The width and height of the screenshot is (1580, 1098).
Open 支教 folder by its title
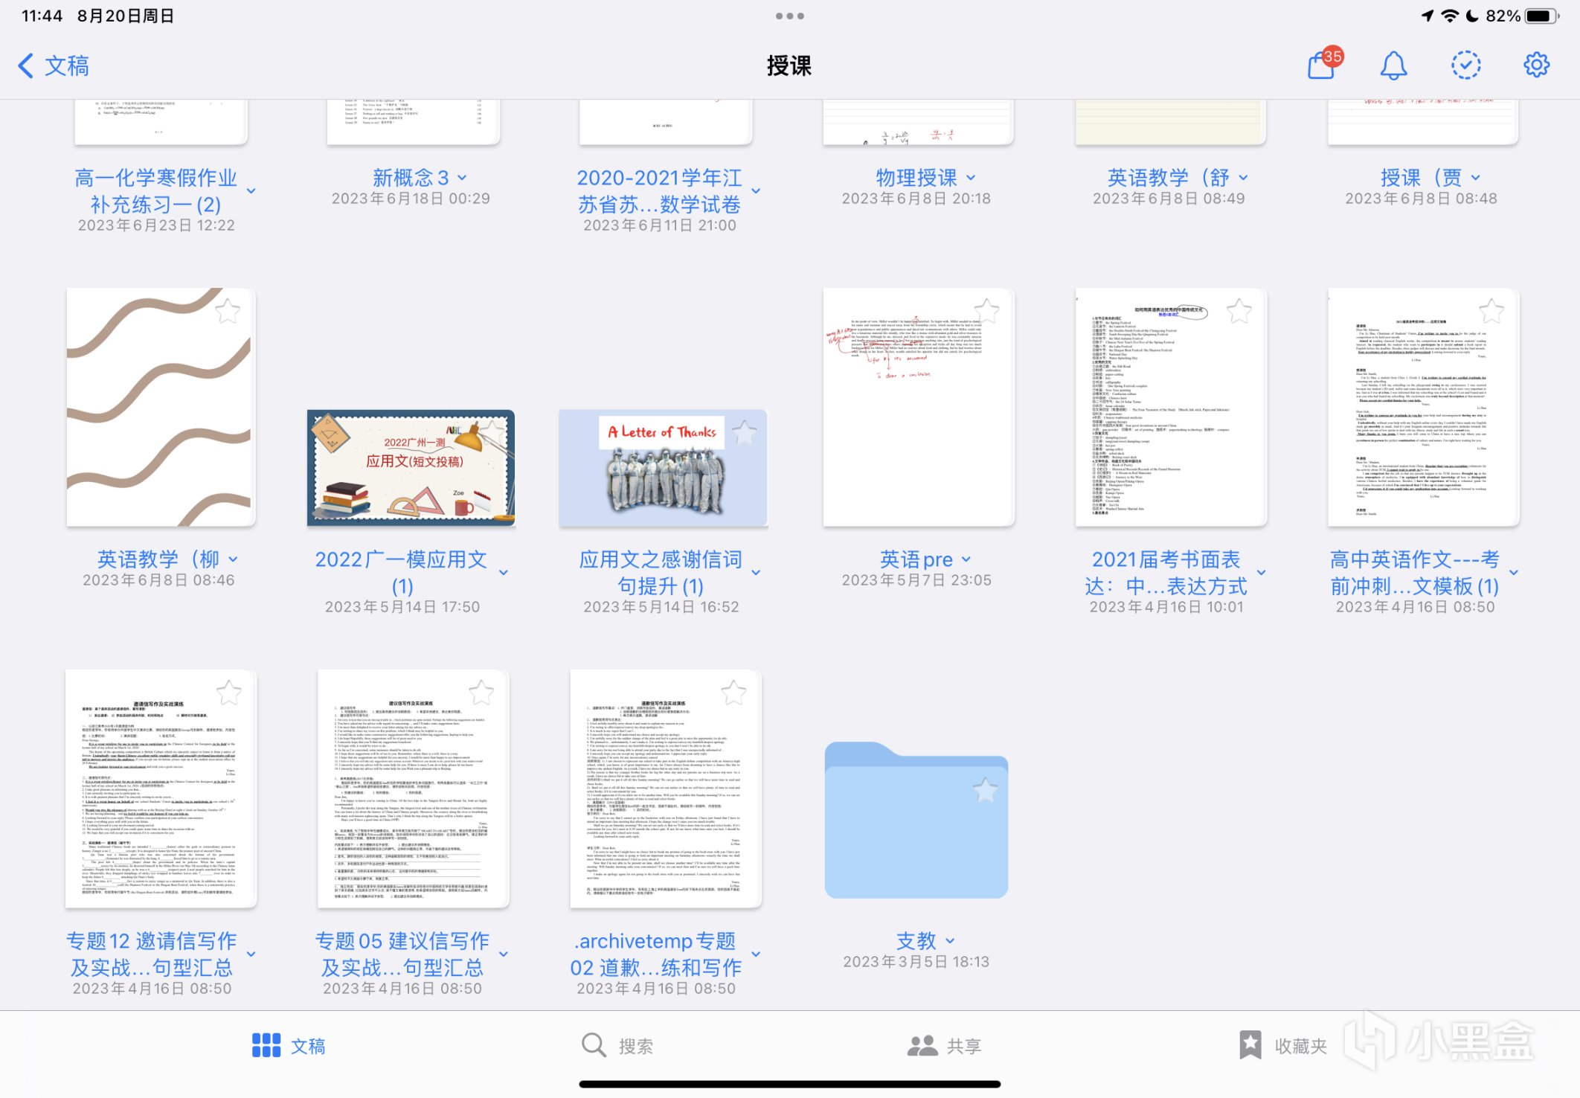tap(916, 941)
